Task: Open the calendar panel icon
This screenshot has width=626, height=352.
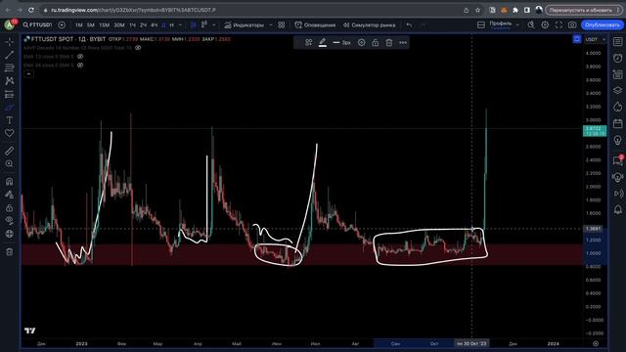Action: 617,123
